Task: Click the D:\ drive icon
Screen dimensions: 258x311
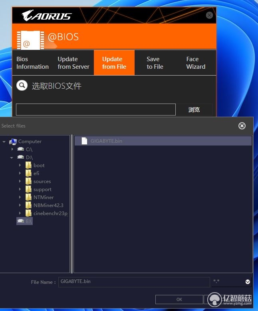Action: point(21,157)
